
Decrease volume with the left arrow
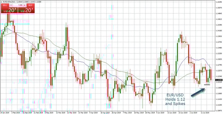(11, 5)
